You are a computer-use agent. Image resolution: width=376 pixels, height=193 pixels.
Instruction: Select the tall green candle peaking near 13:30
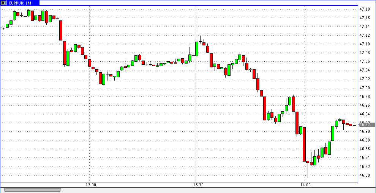(x=197, y=48)
